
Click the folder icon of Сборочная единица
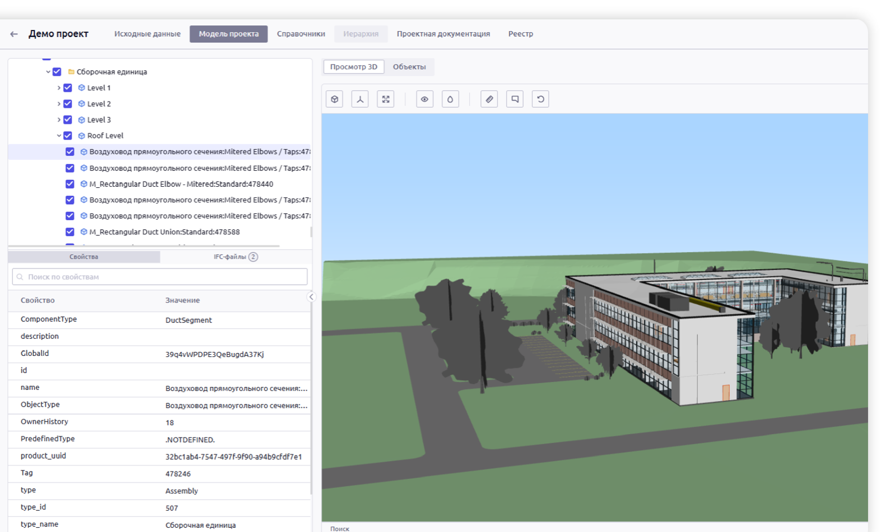coord(71,72)
